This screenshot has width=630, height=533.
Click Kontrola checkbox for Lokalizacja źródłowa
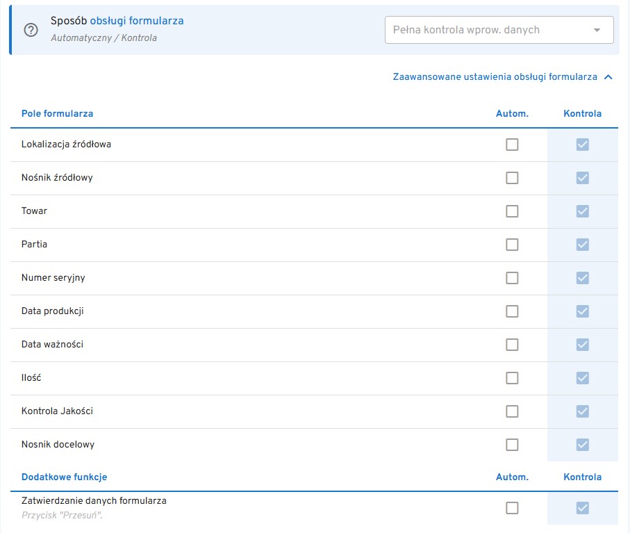pyautogui.click(x=583, y=145)
